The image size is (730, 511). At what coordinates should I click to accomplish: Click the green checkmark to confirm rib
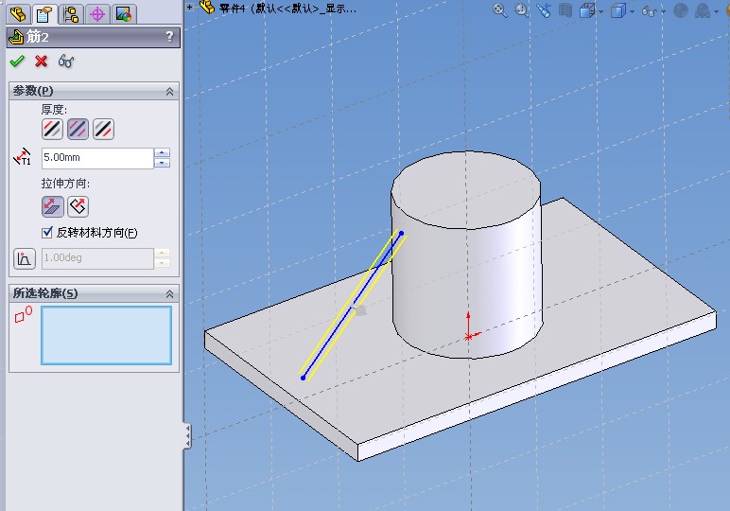[16, 62]
